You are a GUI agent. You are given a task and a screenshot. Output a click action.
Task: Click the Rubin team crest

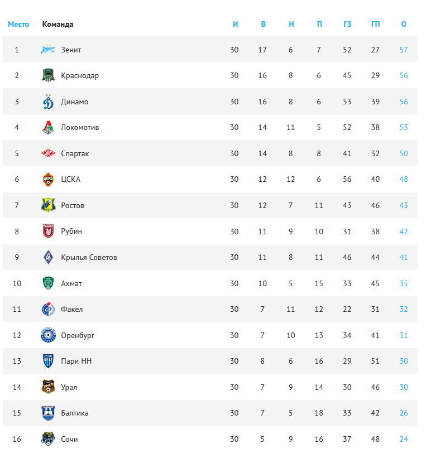point(48,231)
